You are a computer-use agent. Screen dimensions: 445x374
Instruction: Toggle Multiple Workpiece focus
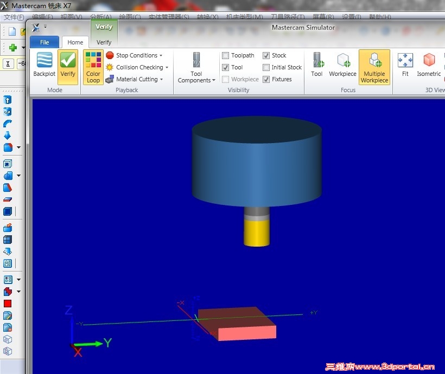pos(374,67)
